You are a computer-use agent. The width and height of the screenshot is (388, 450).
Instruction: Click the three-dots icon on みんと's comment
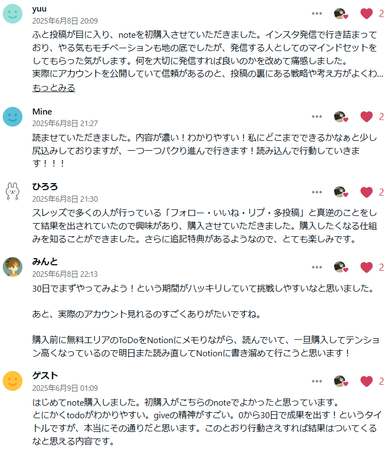pyautogui.click(x=316, y=267)
